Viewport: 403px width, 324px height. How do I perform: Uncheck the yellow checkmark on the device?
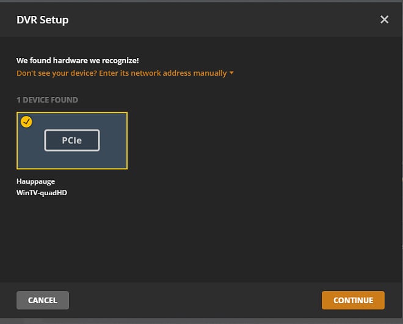click(26, 122)
